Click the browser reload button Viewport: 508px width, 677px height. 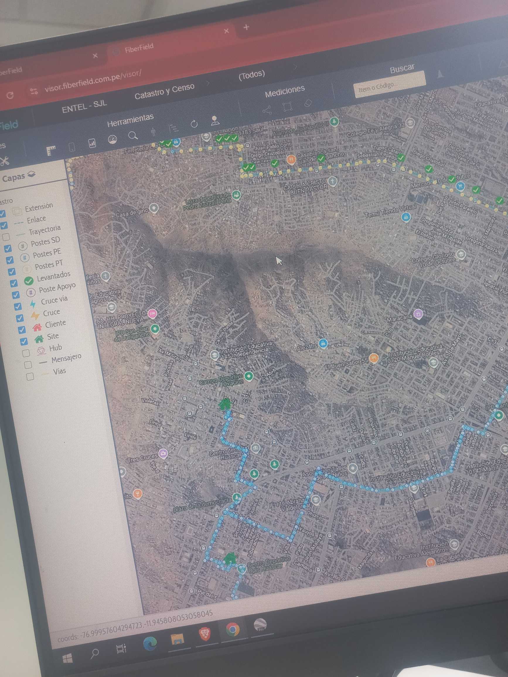coord(10,95)
